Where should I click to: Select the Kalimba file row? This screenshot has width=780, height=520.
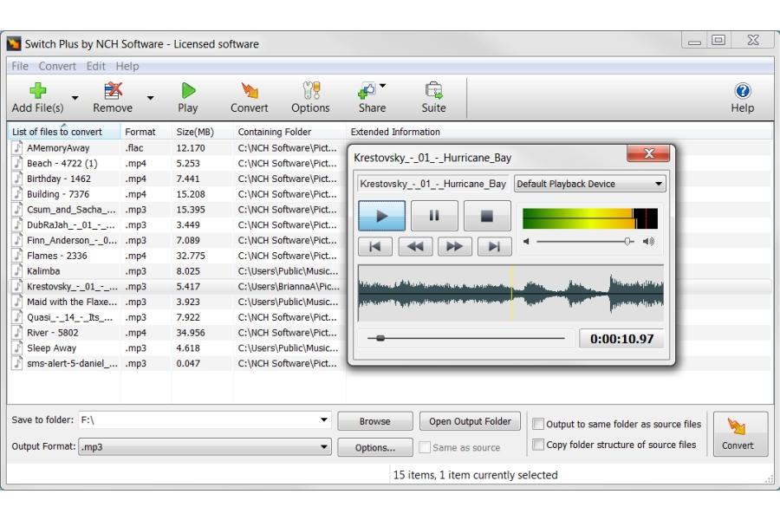(43, 271)
